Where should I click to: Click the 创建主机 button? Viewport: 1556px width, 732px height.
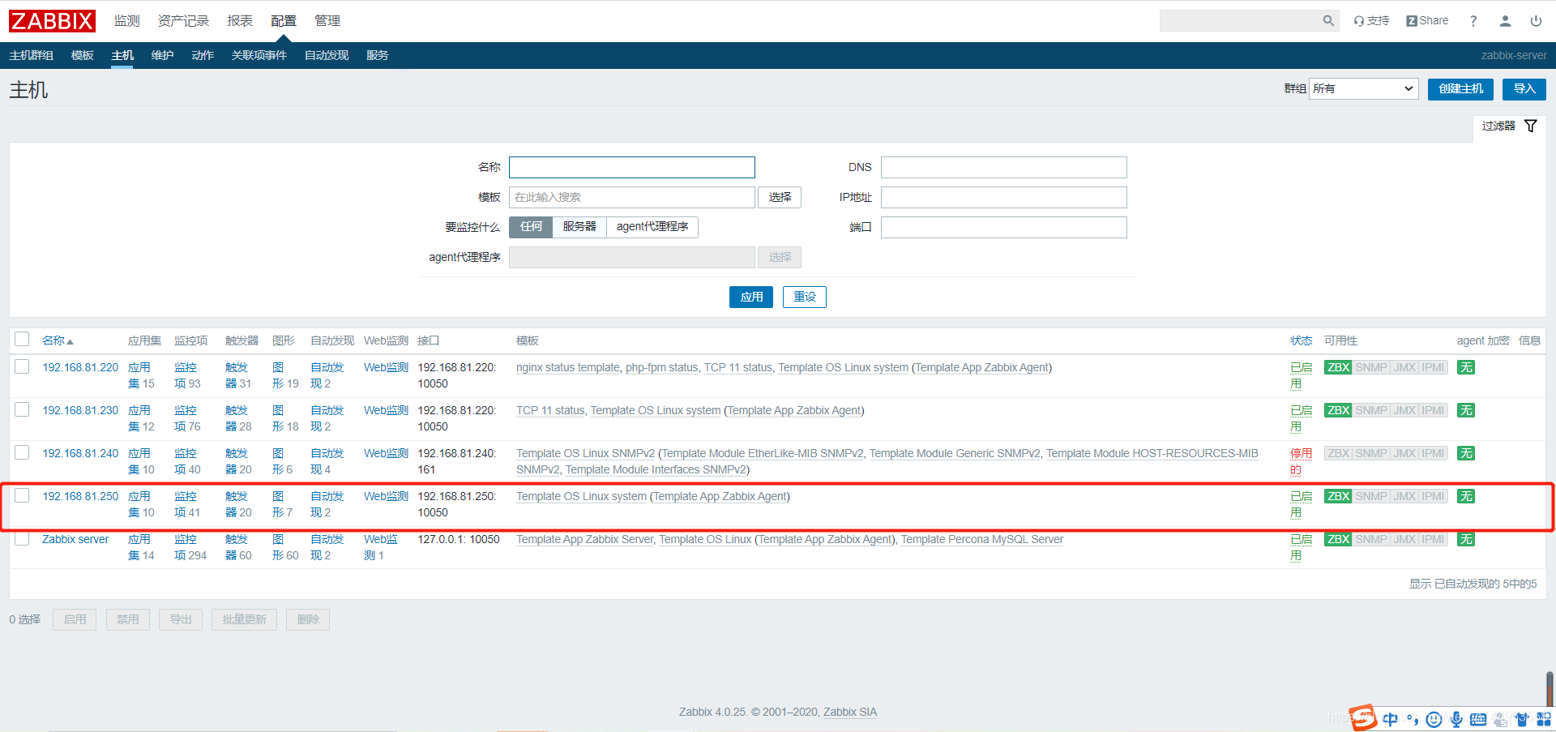click(x=1460, y=89)
